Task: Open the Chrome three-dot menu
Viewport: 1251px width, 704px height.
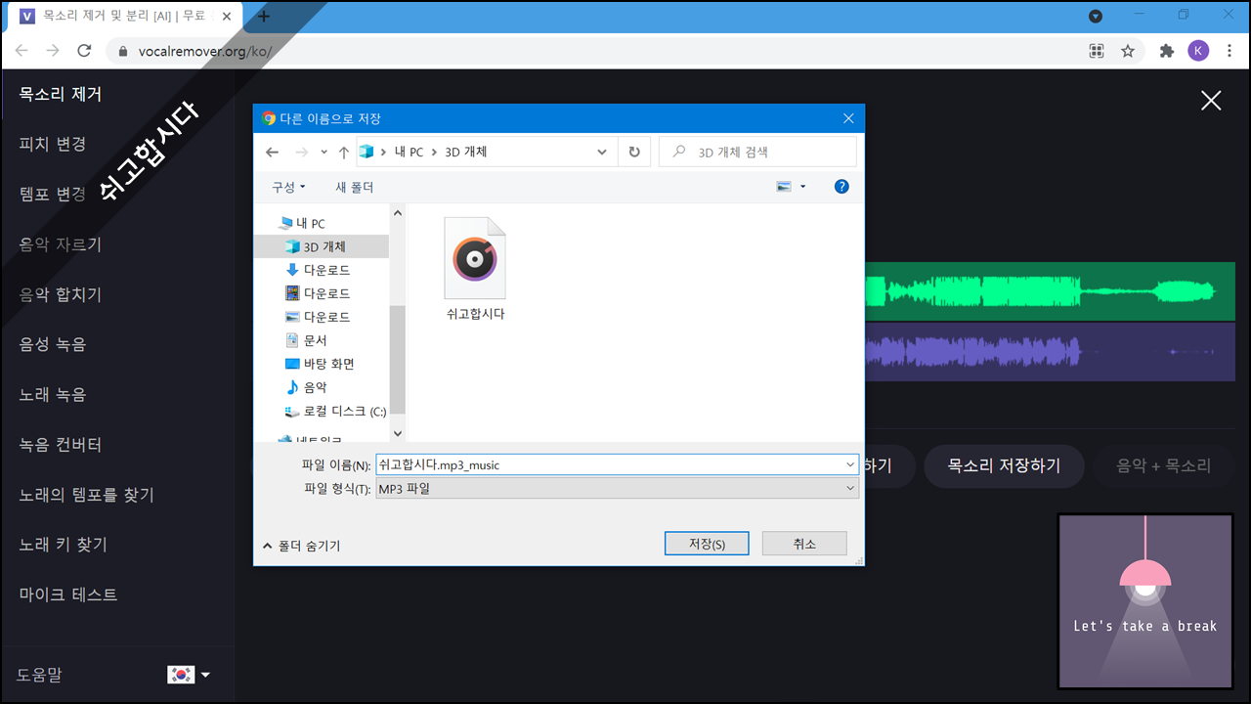Action: click(1229, 51)
